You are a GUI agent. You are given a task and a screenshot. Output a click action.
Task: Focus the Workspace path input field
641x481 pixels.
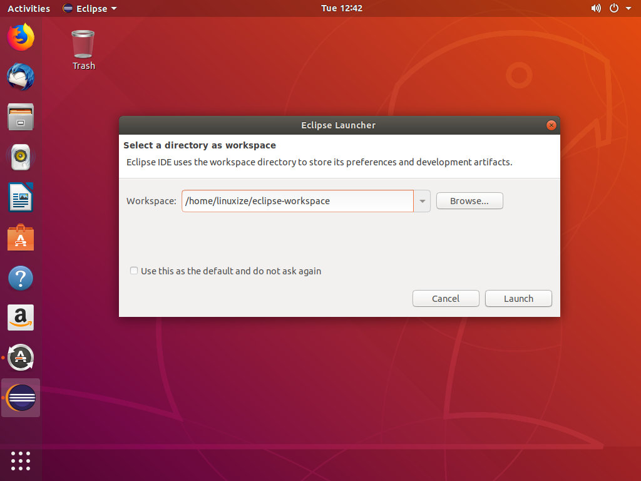click(x=297, y=201)
